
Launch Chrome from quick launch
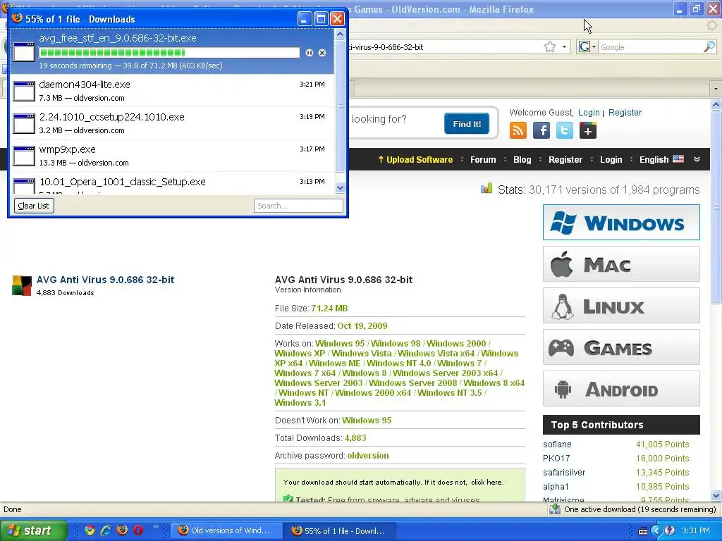click(x=90, y=530)
